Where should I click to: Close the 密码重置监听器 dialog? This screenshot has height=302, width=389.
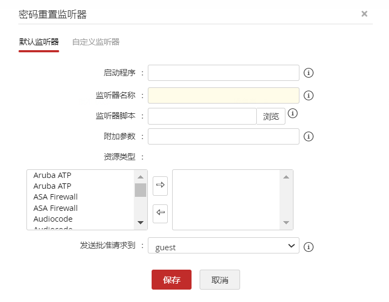(x=364, y=14)
